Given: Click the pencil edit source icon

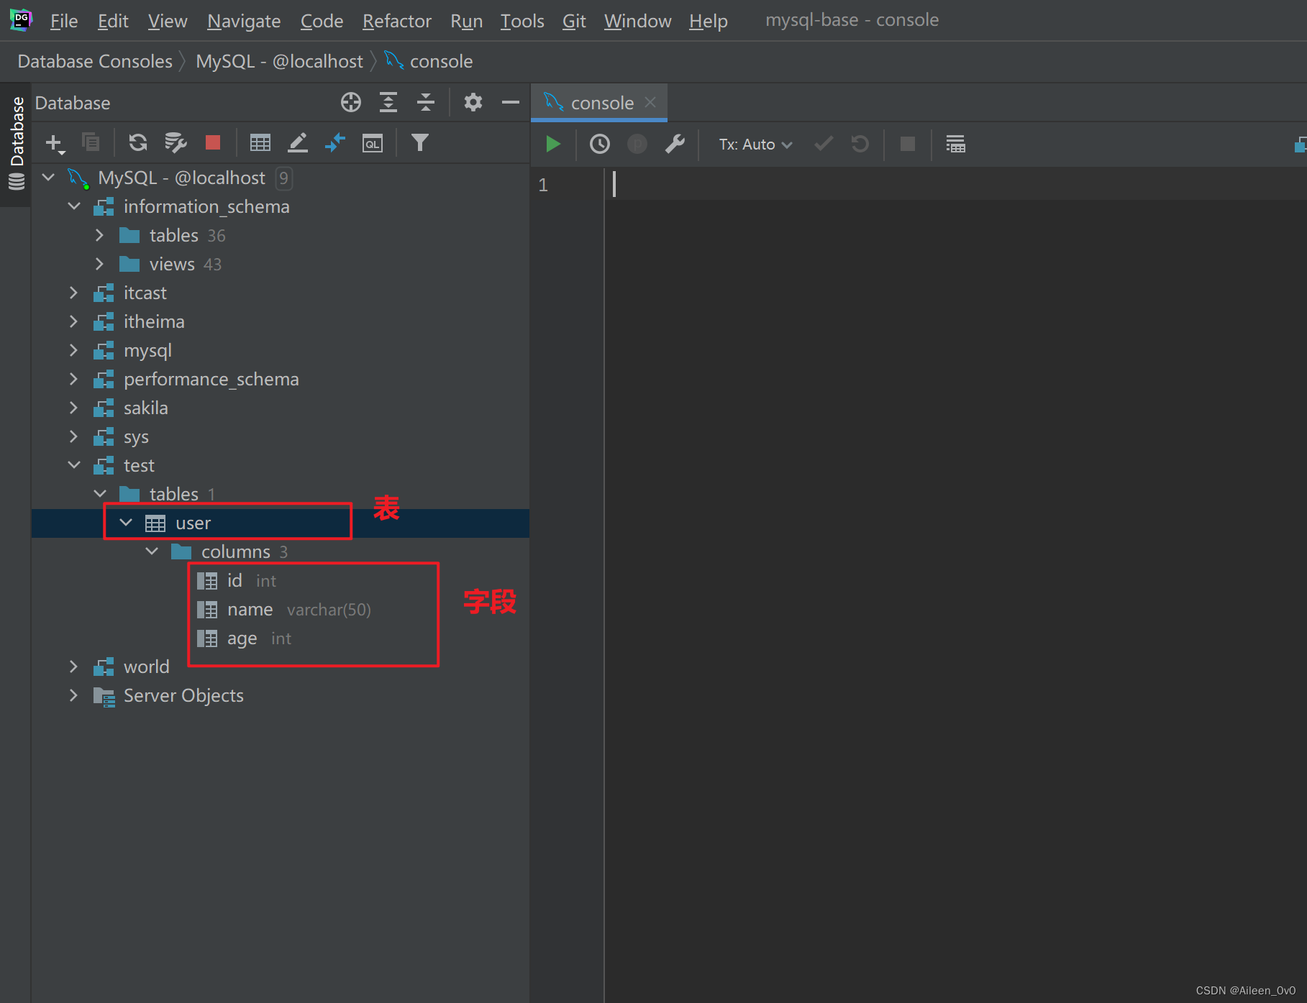Looking at the screenshot, I should [297, 142].
